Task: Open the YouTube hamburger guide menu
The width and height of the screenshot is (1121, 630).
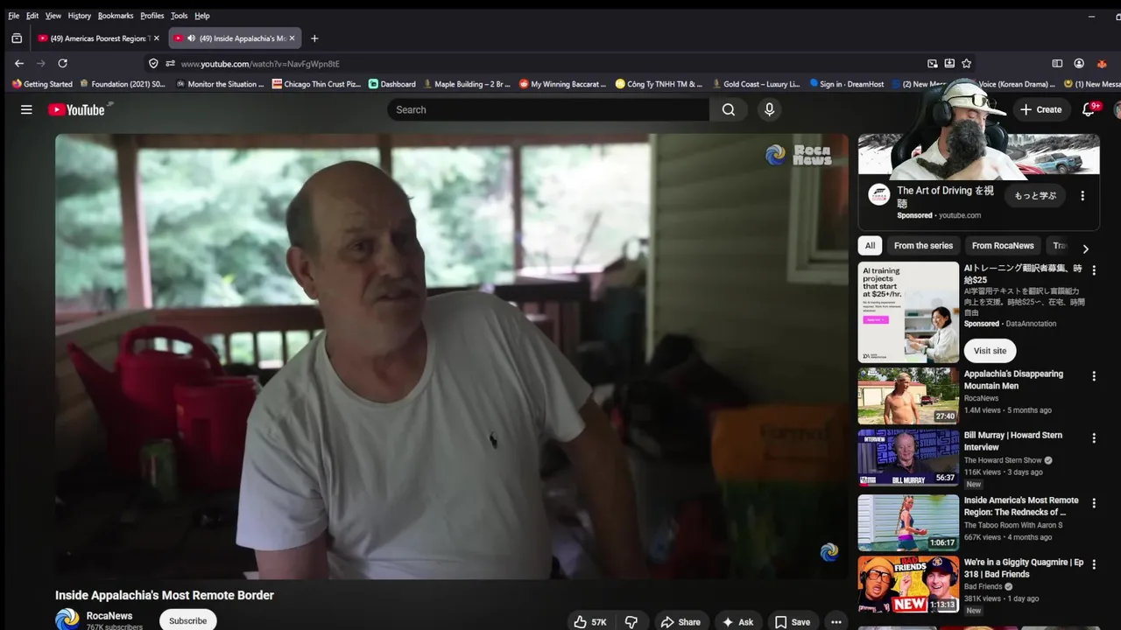Action: [x=26, y=109]
